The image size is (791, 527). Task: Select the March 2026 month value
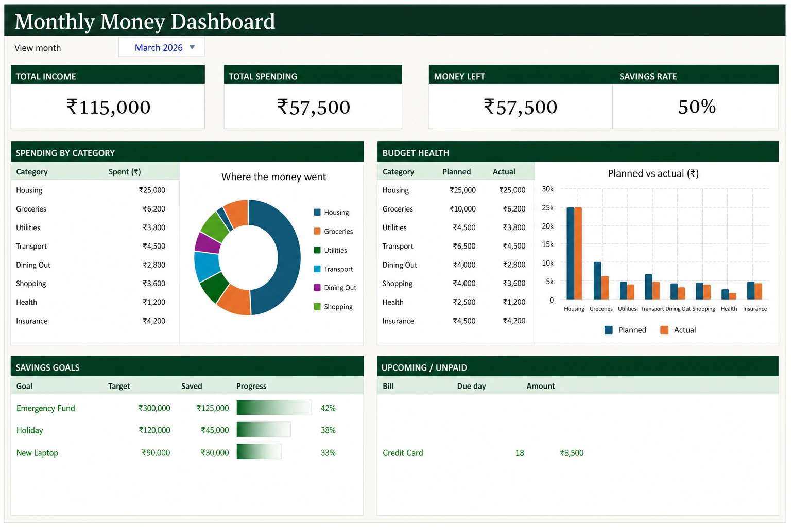click(x=159, y=48)
